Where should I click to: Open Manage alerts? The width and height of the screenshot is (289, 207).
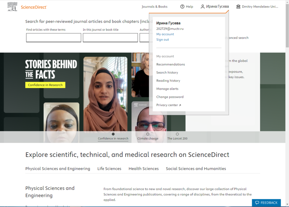167,89
